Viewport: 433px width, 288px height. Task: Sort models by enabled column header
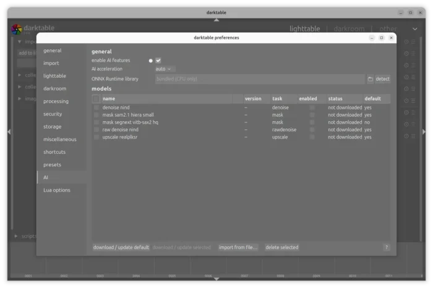click(312, 99)
